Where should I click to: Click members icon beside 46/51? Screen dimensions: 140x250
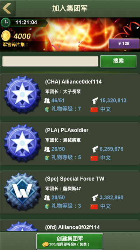coord(47,101)
